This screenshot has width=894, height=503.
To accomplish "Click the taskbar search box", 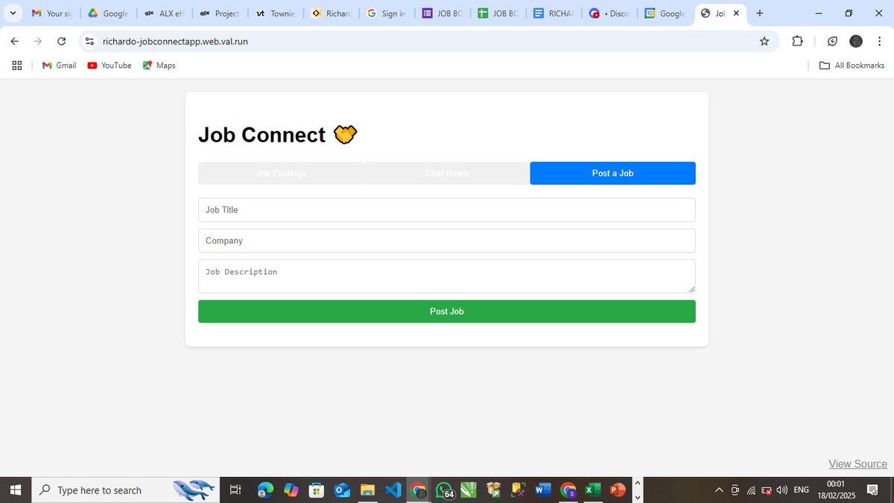I will (x=127, y=490).
